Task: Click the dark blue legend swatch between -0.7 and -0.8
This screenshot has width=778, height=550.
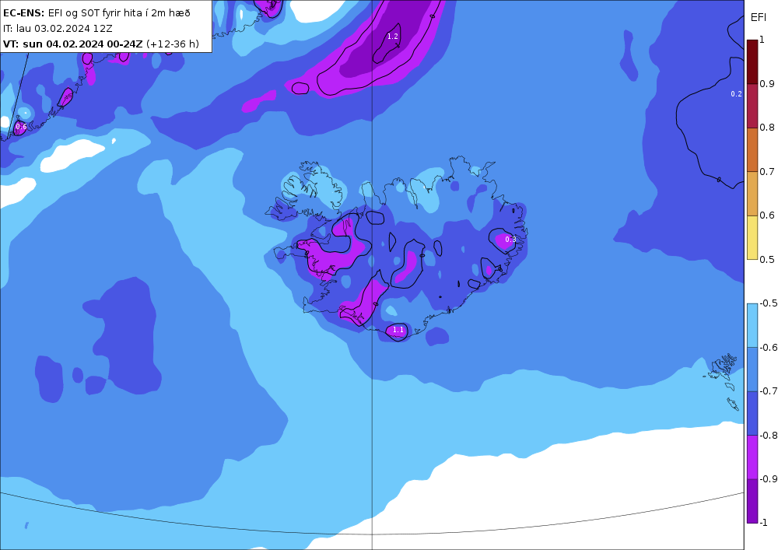Action: coord(752,413)
